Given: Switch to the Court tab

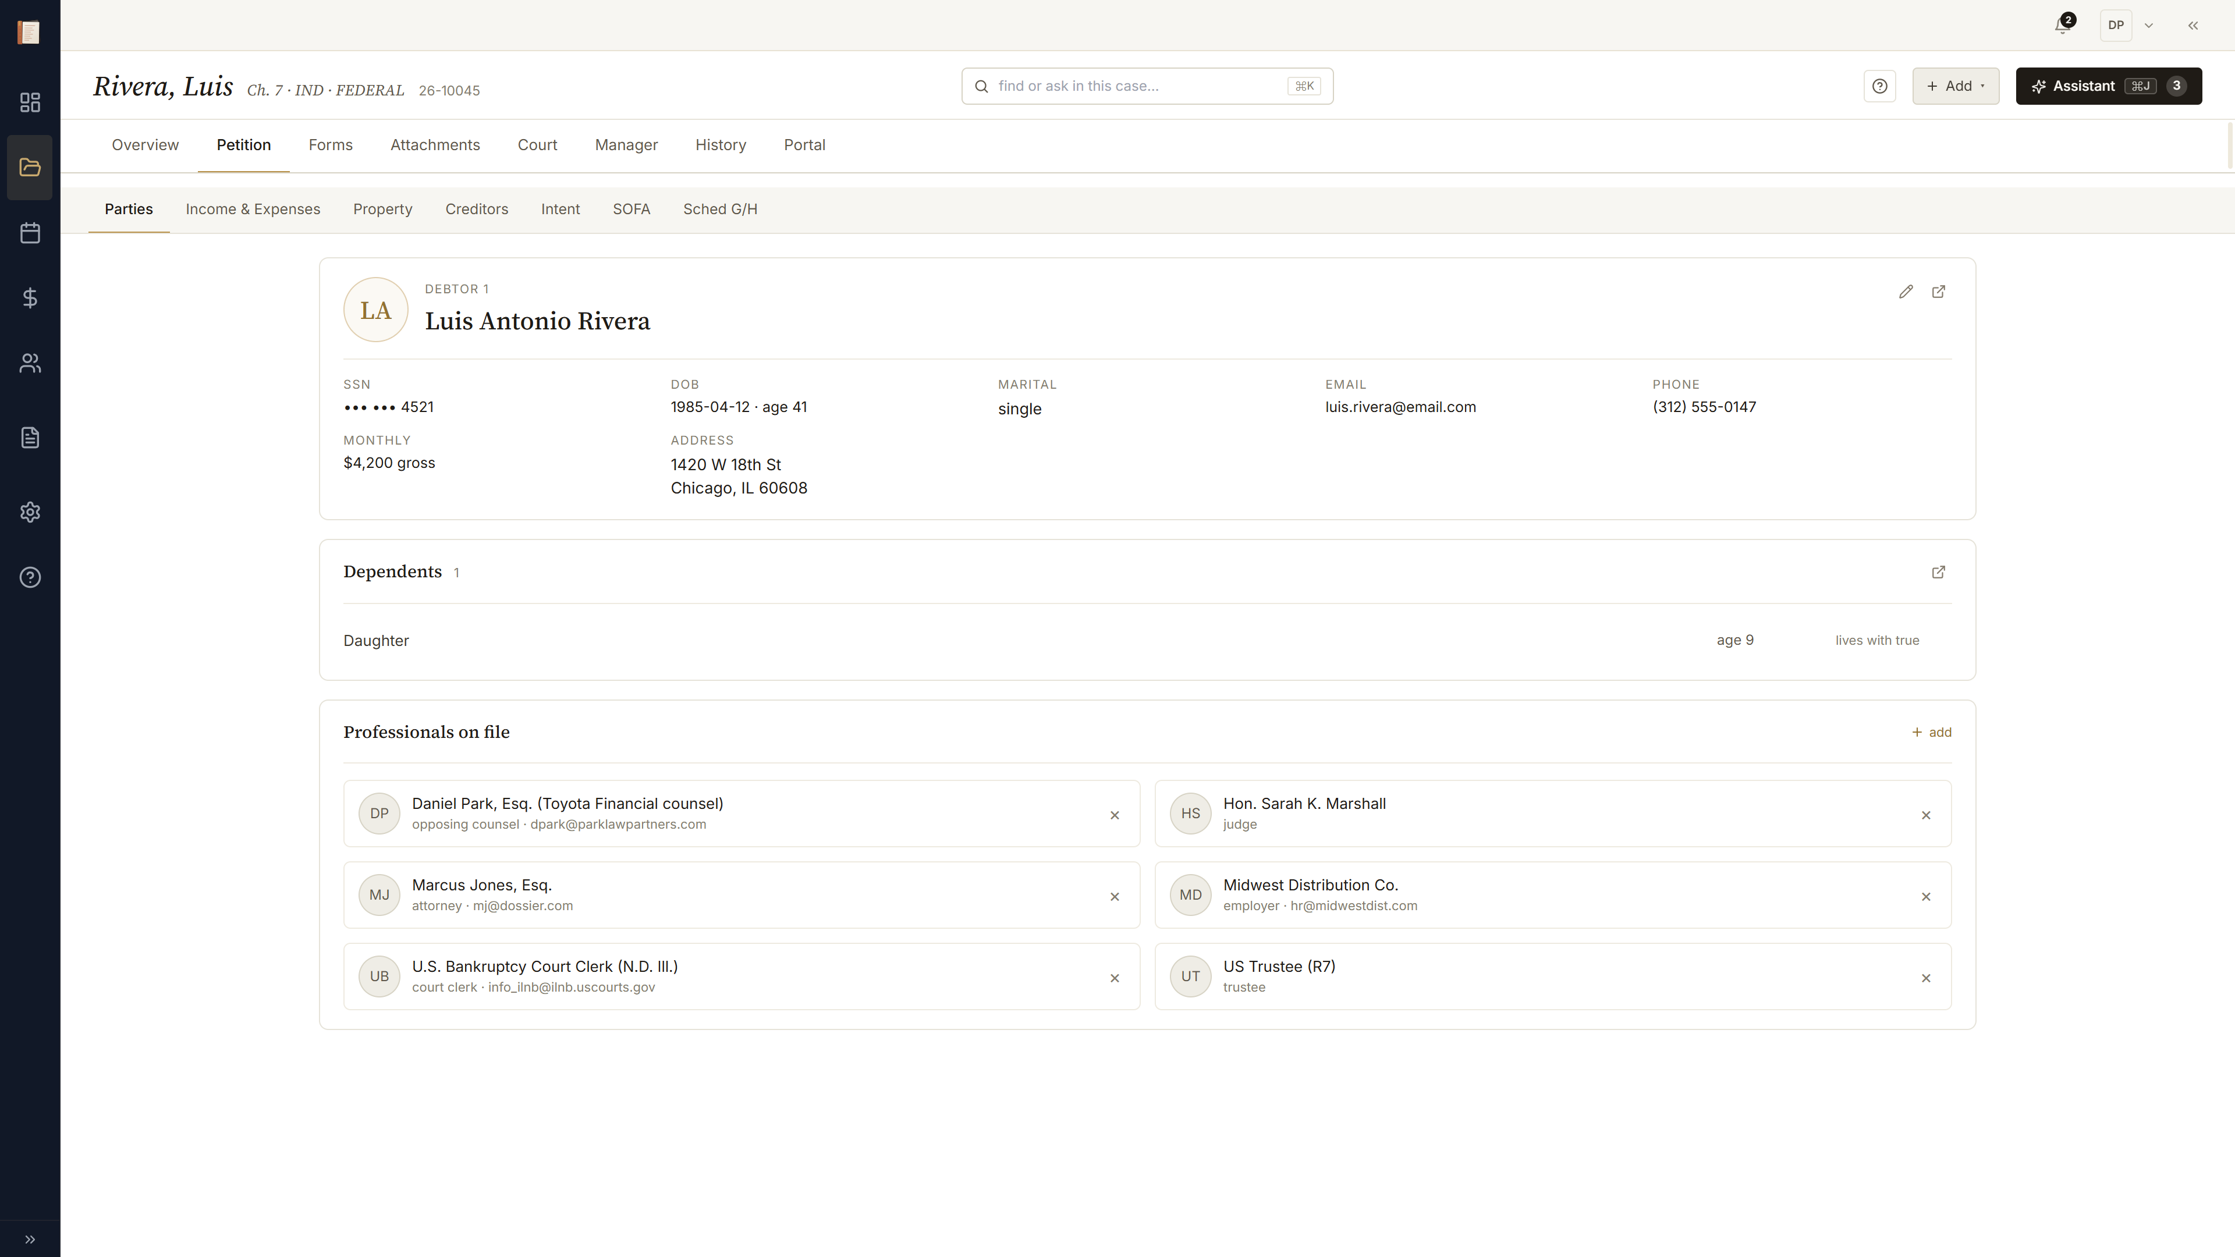Looking at the screenshot, I should coord(537,145).
